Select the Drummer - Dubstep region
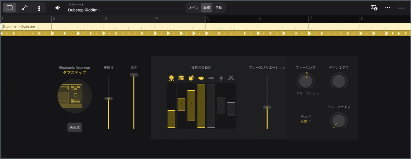The height and width of the screenshot is (159, 411). click(205, 30)
